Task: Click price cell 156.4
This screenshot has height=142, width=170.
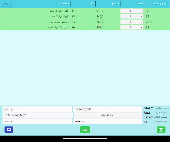Action: tap(100, 22)
